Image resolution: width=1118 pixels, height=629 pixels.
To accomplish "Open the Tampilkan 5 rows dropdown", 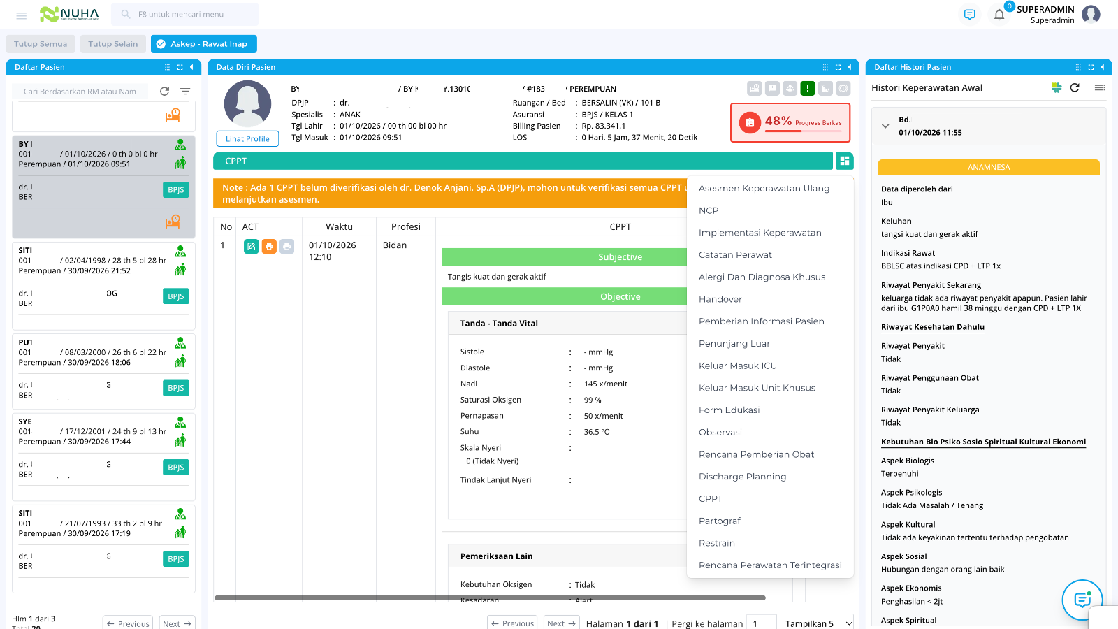I will (816, 623).
